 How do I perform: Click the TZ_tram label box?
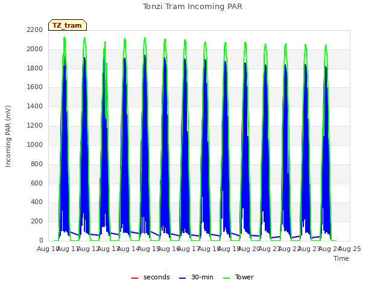click(68, 25)
